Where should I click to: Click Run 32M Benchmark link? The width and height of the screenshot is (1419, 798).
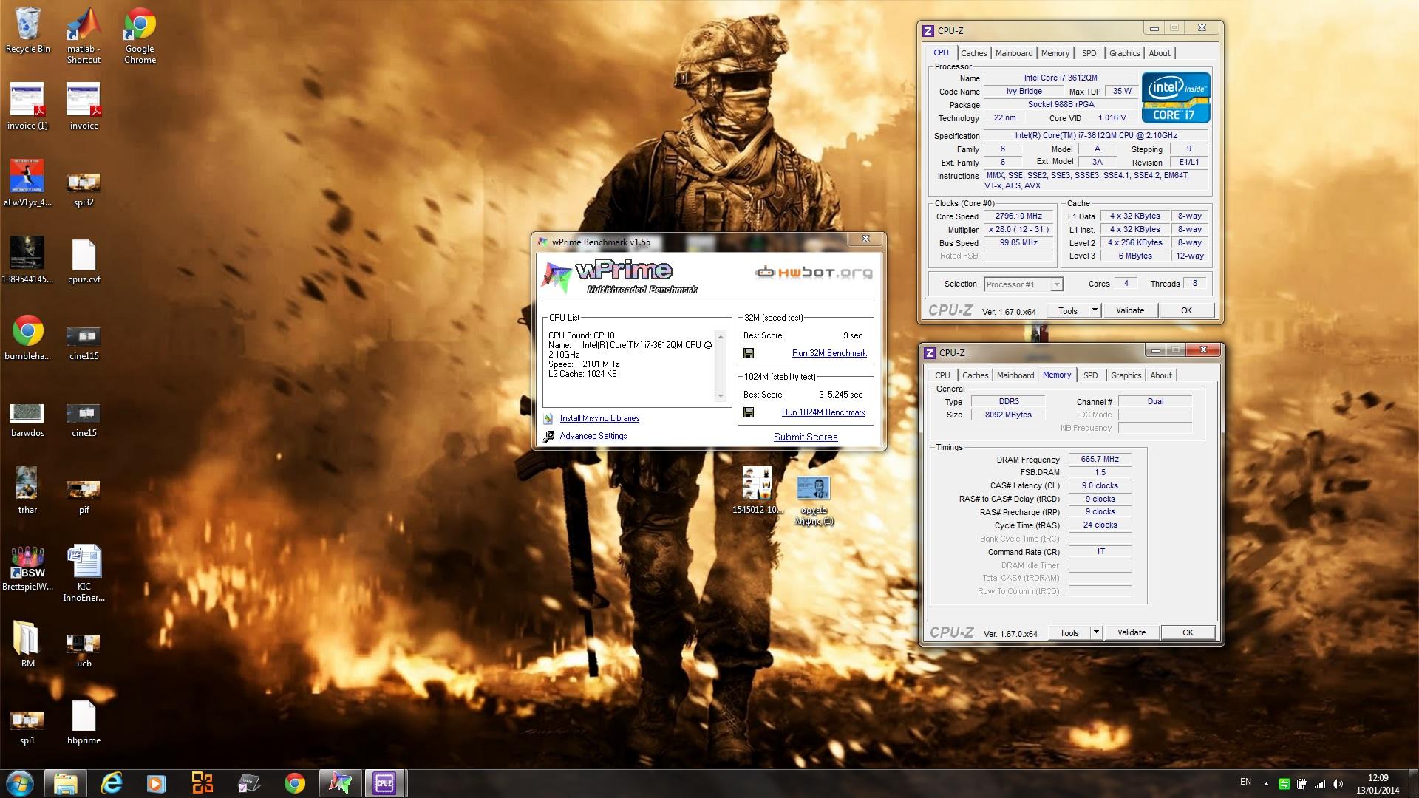click(x=829, y=353)
